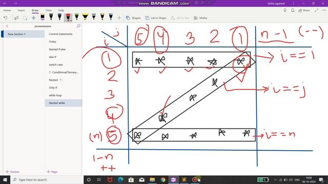Open Microsoft Store from taskbar

click(x=131, y=179)
